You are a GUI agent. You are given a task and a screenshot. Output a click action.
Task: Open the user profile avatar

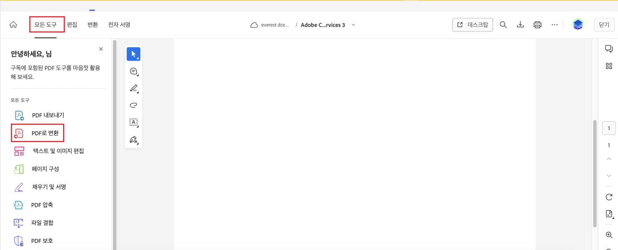578,24
